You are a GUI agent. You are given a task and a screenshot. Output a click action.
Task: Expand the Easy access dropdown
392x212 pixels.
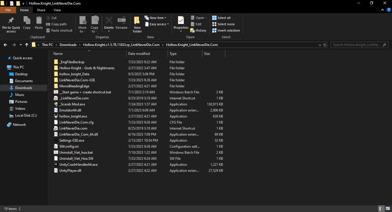tap(158, 24)
